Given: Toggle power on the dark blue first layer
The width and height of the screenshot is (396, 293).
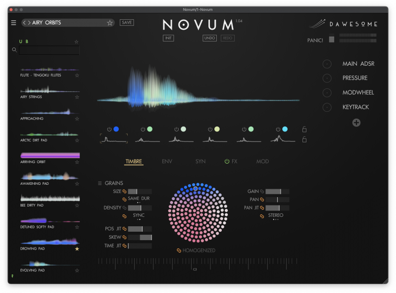Looking at the screenshot, I should click(x=109, y=129).
